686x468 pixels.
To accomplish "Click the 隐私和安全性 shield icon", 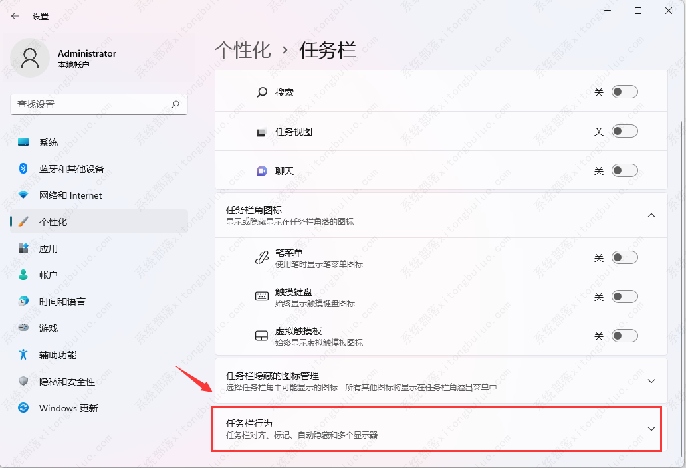I will point(24,382).
